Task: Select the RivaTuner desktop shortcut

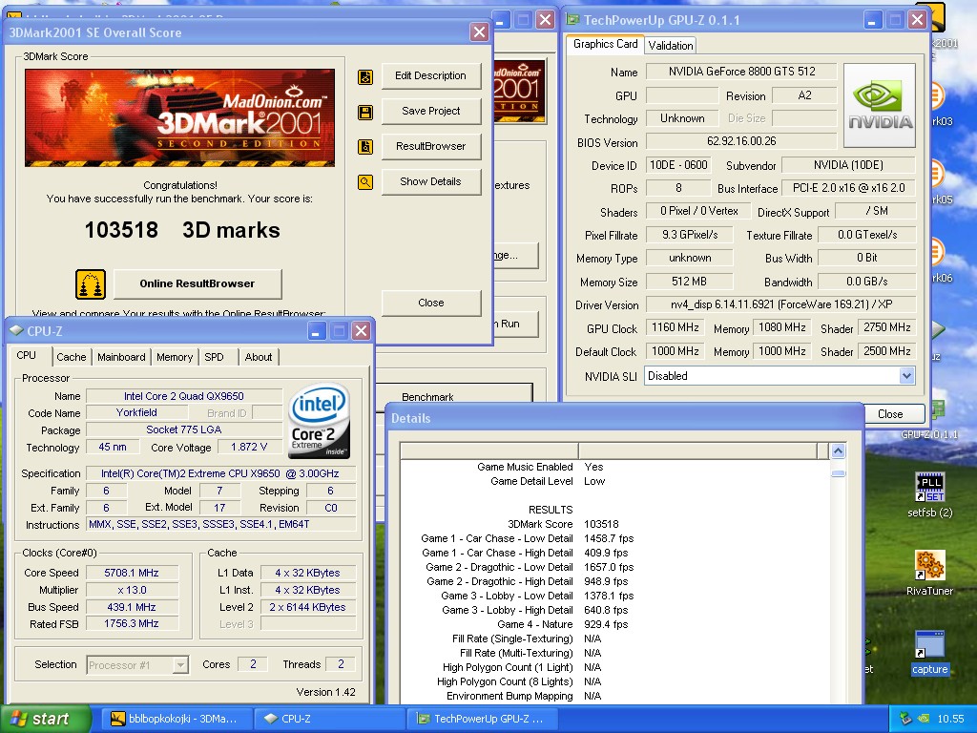Action: click(929, 574)
